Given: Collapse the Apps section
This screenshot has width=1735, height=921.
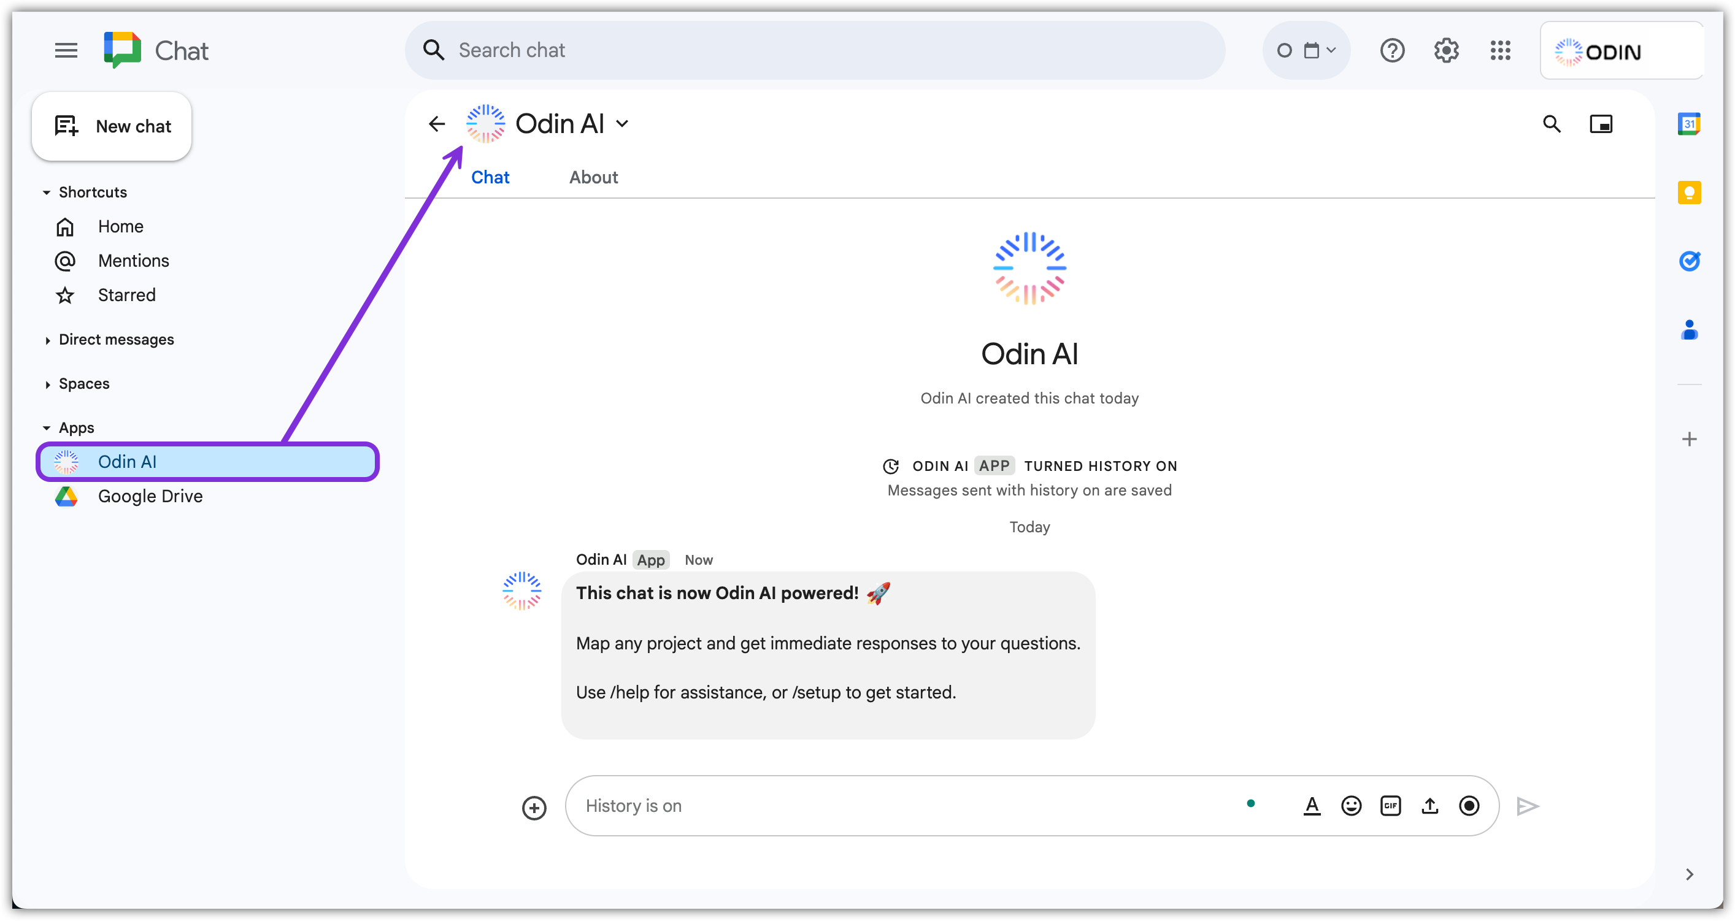Looking at the screenshot, I should [x=47, y=427].
